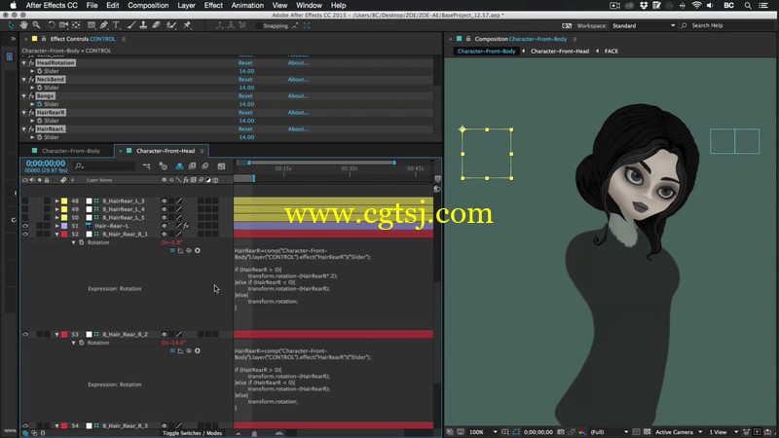Toggle transparency grid in viewer
779x438 pixels.
647,432
